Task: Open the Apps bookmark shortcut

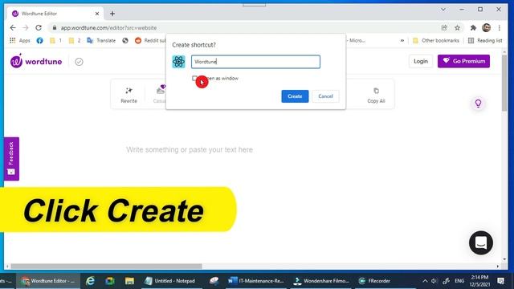Action: 20,40
